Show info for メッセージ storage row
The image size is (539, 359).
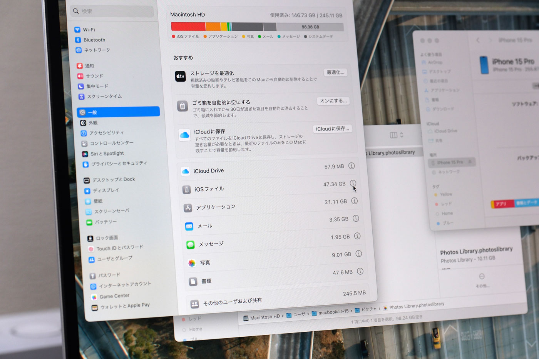click(x=357, y=236)
